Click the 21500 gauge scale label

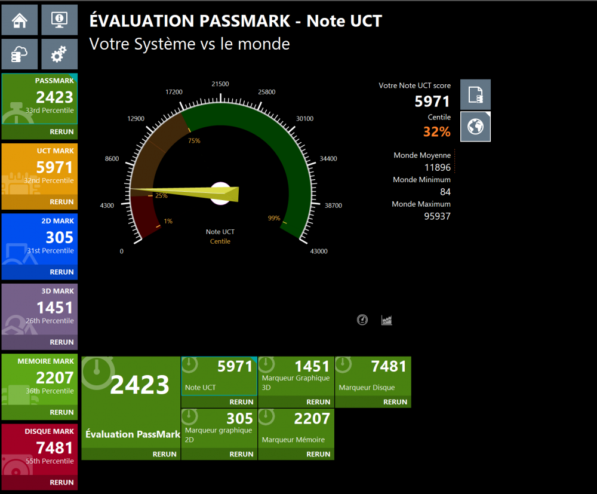point(220,84)
